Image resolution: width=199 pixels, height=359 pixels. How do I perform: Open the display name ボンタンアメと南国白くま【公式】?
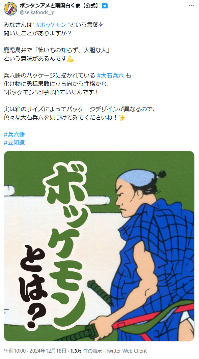click(x=60, y=6)
